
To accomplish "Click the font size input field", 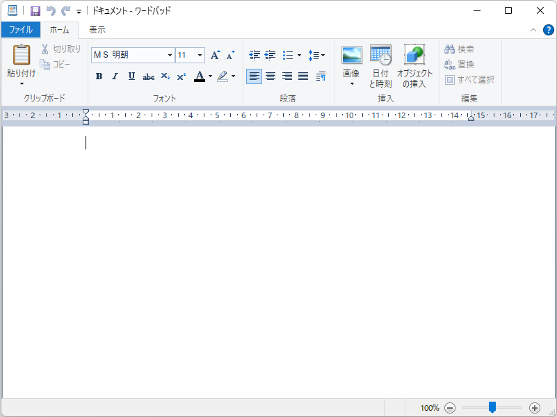I will tap(186, 55).
